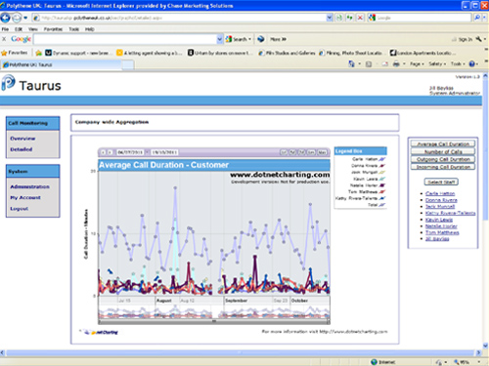Open the Detailed link under Call Monitoring
489x366 pixels.
(22, 149)
